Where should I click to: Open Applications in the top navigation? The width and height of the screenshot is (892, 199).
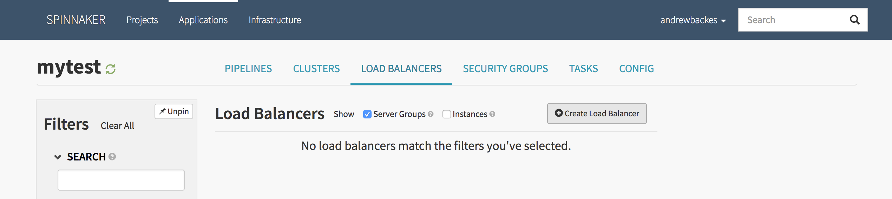[203, 20]
